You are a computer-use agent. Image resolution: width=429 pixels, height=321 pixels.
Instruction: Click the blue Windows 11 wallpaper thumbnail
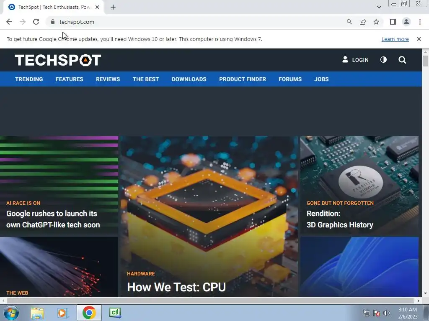click(359, 267)
